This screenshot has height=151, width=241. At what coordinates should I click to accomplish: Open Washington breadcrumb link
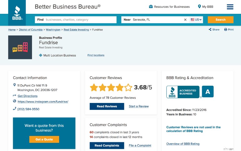(x=53, y=30)
